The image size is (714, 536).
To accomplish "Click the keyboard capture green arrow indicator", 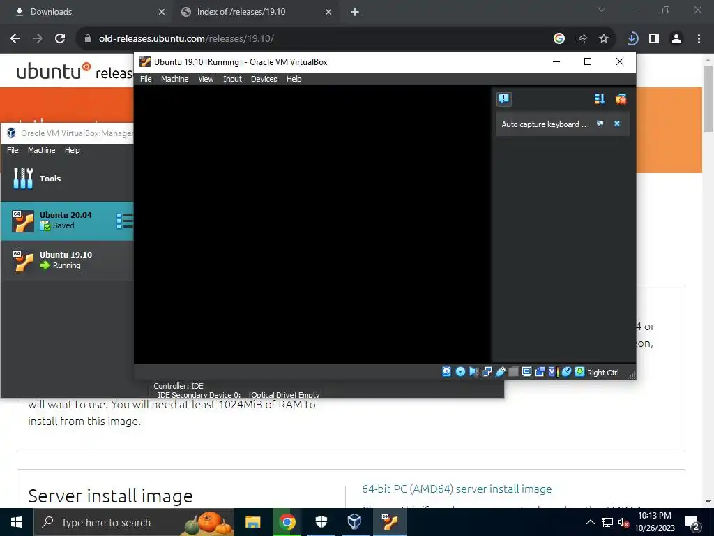I will pyautogui.click(x=579, y=372).
